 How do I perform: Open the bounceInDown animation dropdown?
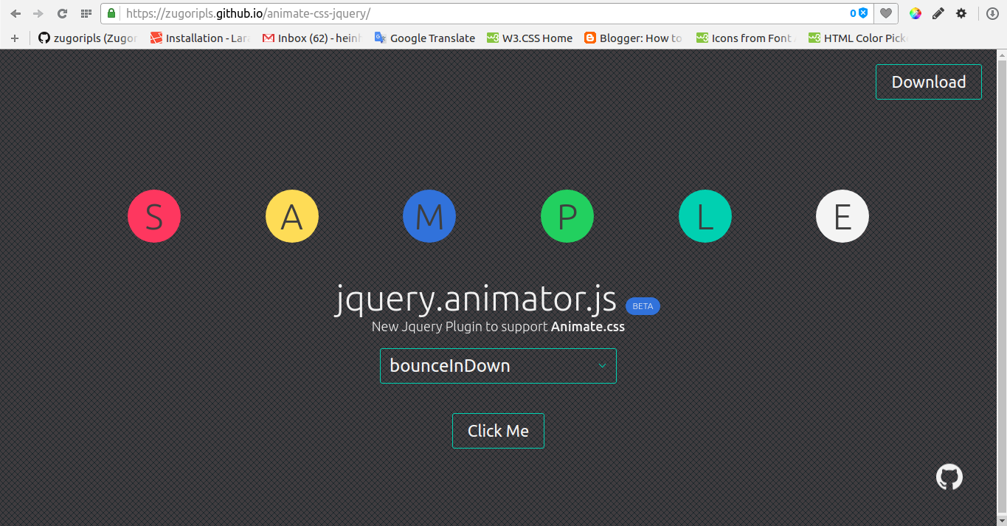[498, 366]
